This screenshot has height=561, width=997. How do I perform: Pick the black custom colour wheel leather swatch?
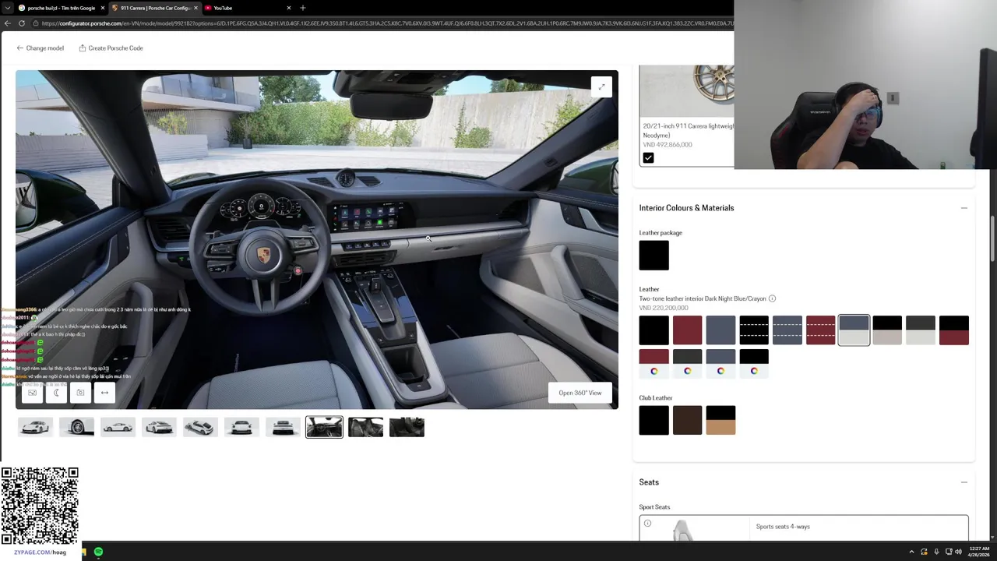tap(754, 364)
